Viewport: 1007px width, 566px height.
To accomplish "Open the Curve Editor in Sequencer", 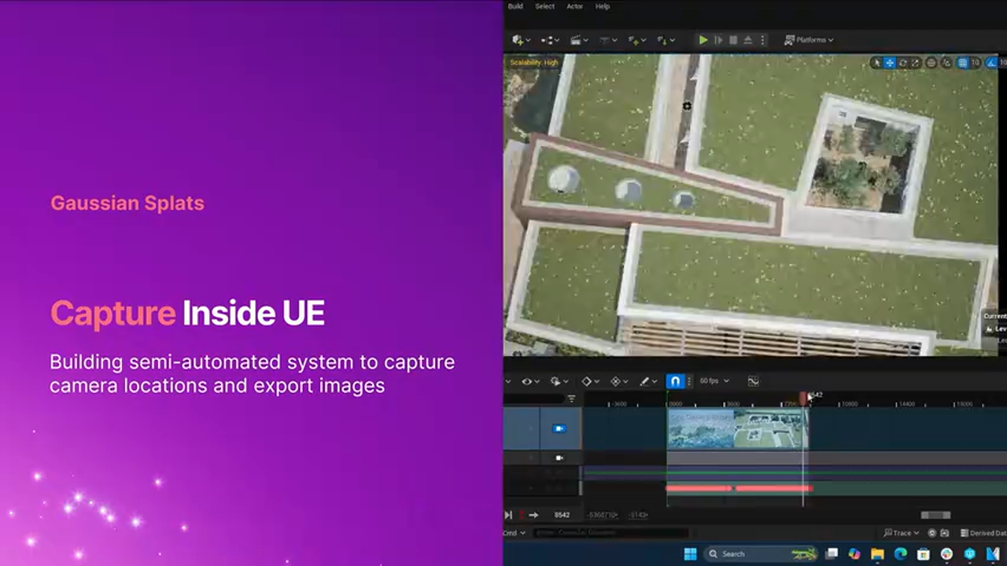I will click(x=753, y=381).
